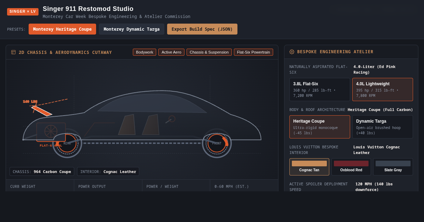Export Build Spec as JSON

(x=202, y=29)
